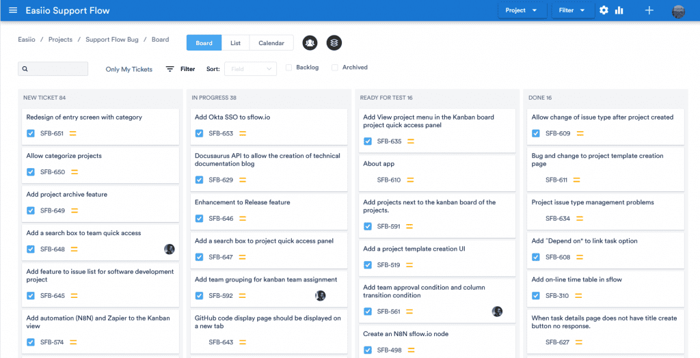Click the team members round icon
Viewport: 700px width, 358px height.
pyautogui.click(x=310, y=43)
